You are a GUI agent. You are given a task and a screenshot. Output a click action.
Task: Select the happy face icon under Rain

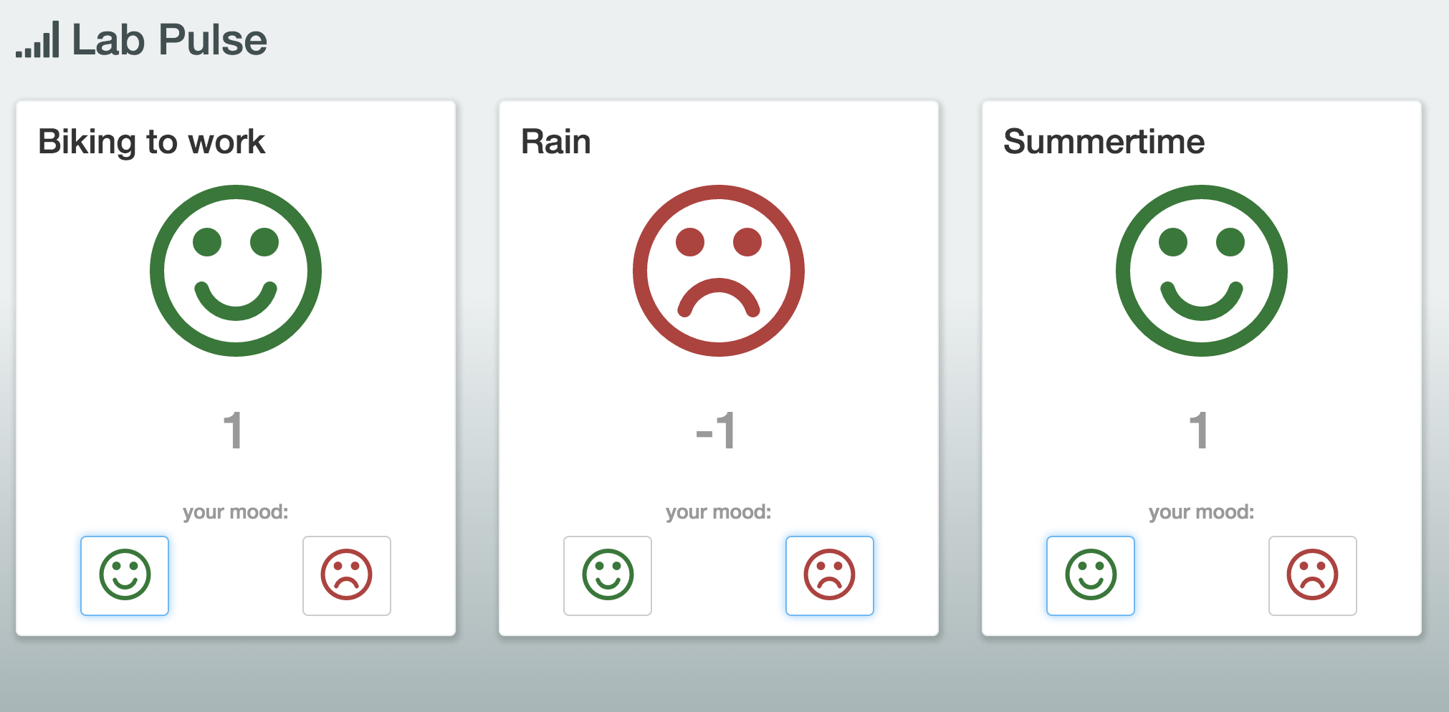click(607, 576)
